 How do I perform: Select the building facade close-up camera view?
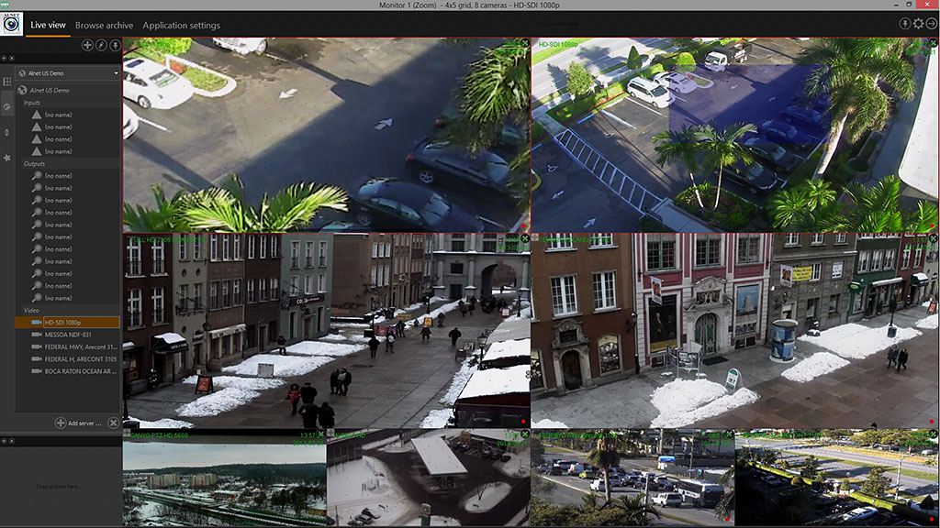[735, 330]
